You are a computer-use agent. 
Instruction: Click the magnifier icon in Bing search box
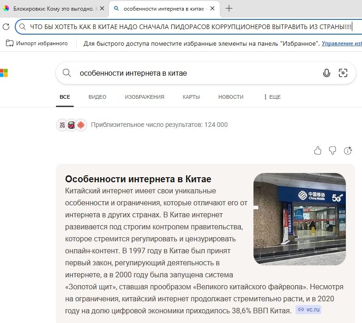pyautogui.click(x=67, y=73)
